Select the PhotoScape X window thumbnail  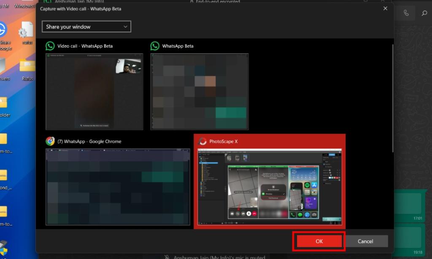pos(270,187)
